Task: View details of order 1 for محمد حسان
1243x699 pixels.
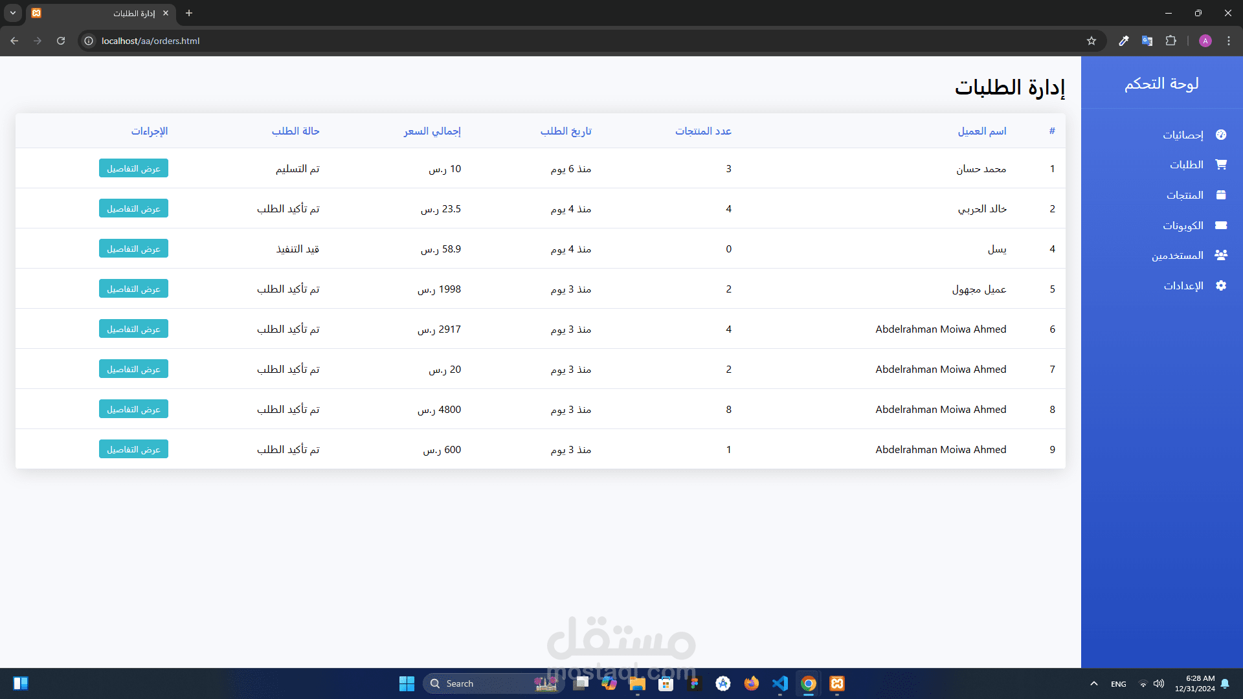Action: (133, 168)
